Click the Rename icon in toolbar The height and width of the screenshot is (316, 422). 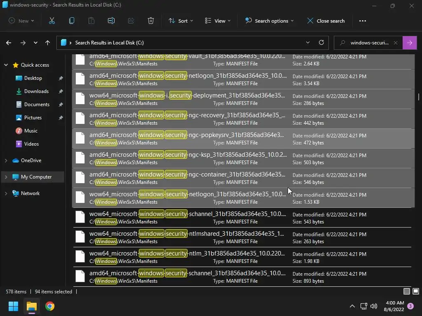click(111, 21)
